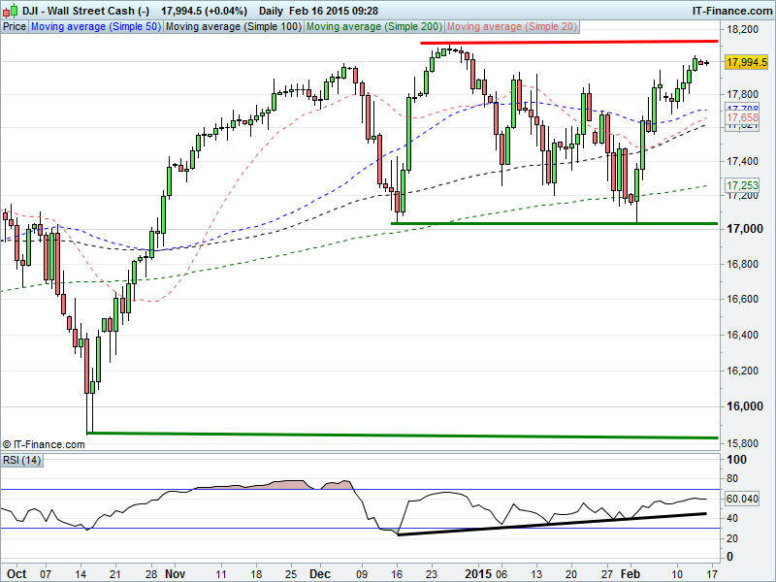The width and height of the screenshot is (776, 582).
Task: Click the 2015 label on the time axis
Action: [473, 573]
